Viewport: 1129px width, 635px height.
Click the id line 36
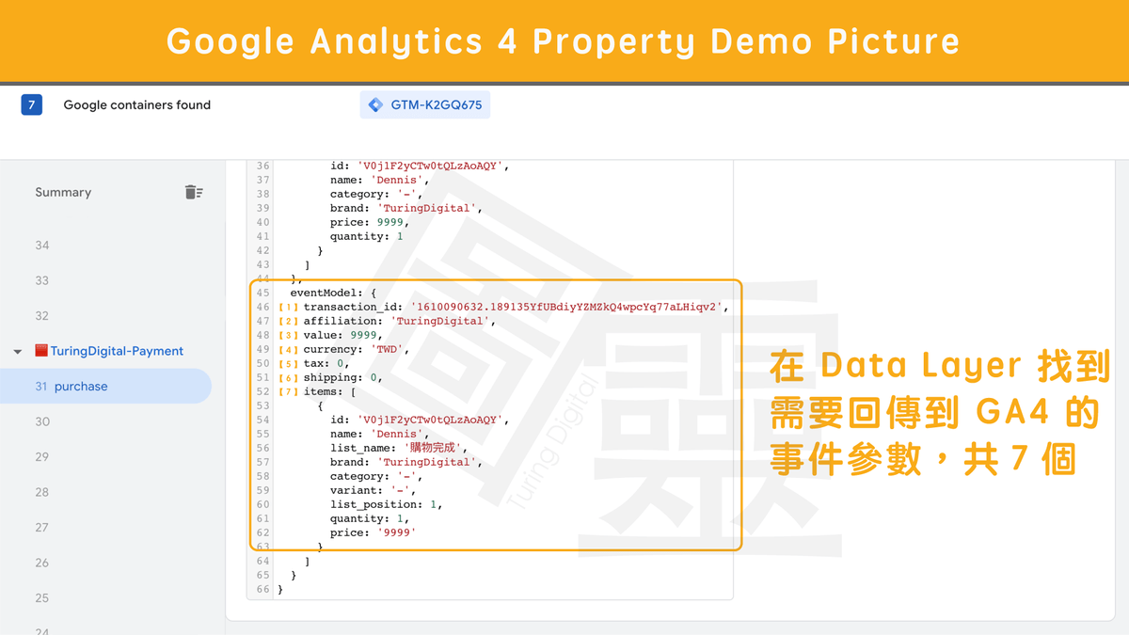[x=420, y=166]
